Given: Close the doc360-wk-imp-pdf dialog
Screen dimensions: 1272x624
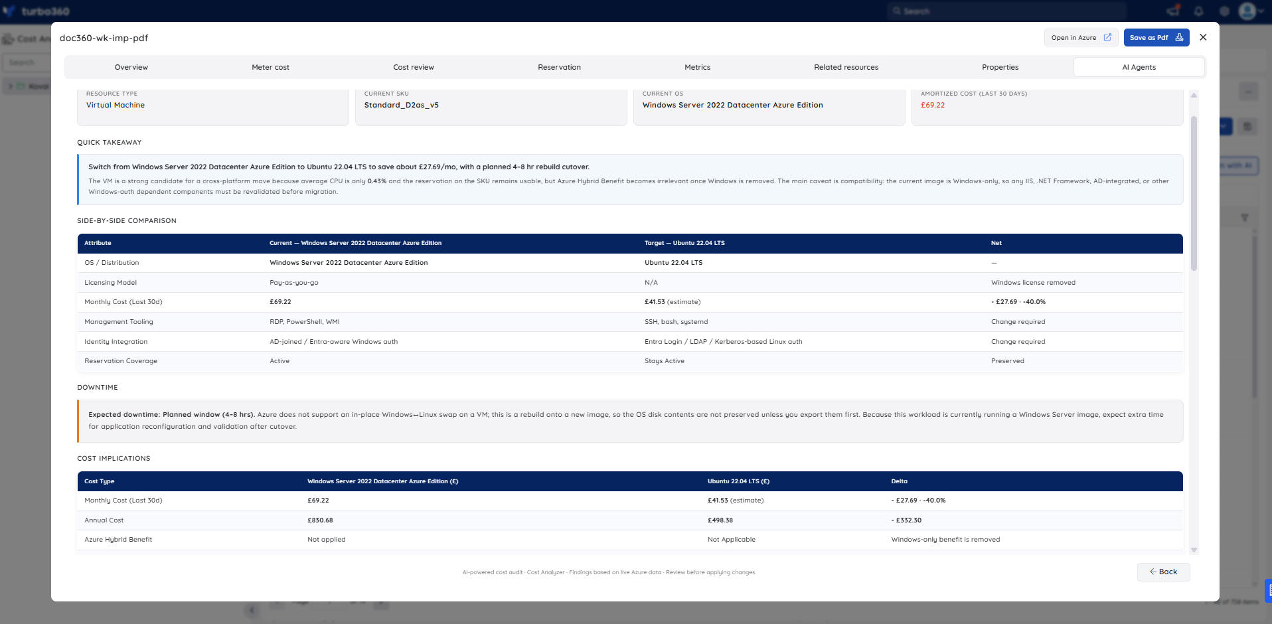Looking at the screenshot, I should (x=1203, y=37).
